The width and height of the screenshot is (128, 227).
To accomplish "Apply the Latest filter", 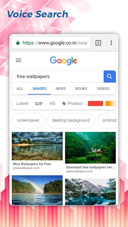I will (x=22, y=103).
